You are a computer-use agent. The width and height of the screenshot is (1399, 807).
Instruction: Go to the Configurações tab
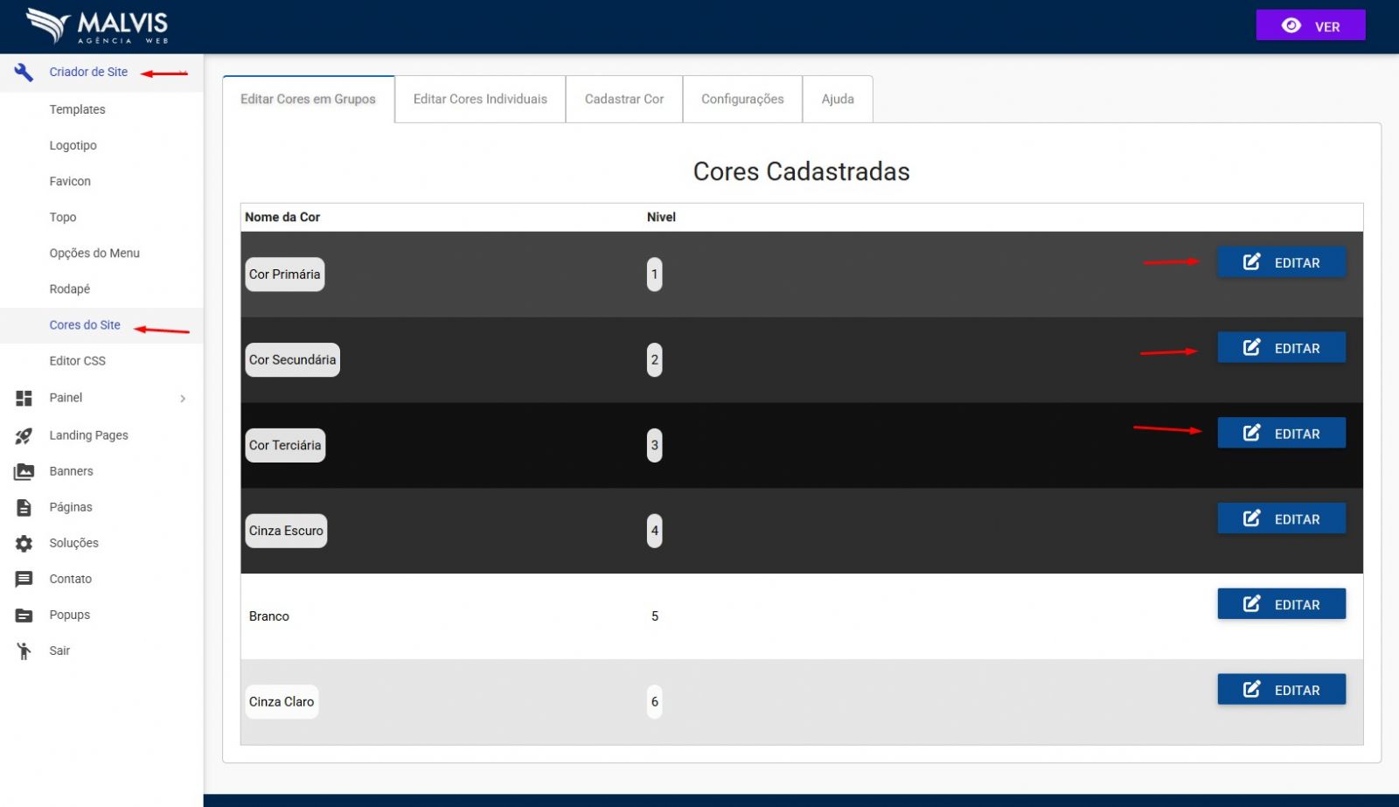tap(741, 99)
